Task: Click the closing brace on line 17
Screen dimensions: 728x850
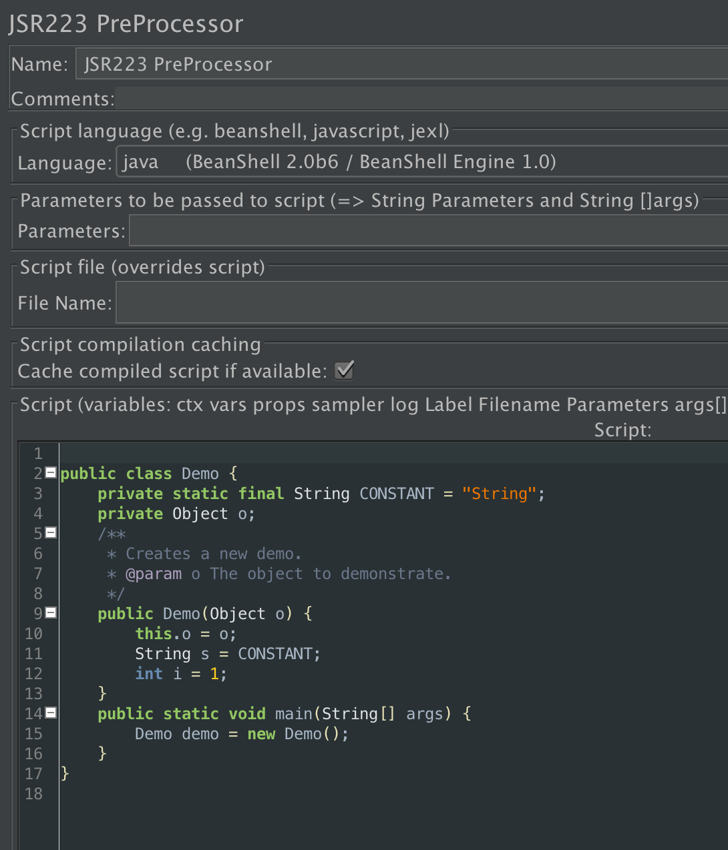Action: click(64, 773)
